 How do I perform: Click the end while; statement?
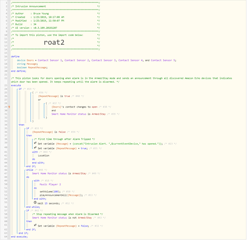pos(33,207)
